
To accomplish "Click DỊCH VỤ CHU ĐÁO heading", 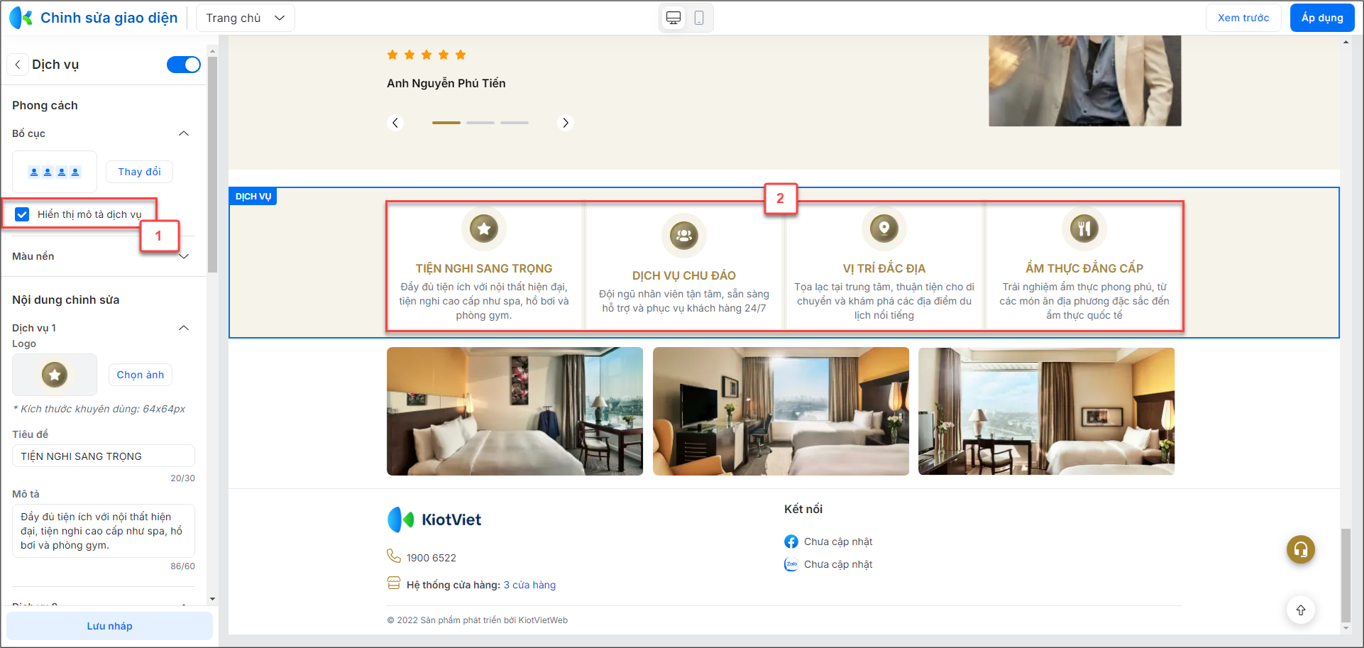I will (684, 275).
